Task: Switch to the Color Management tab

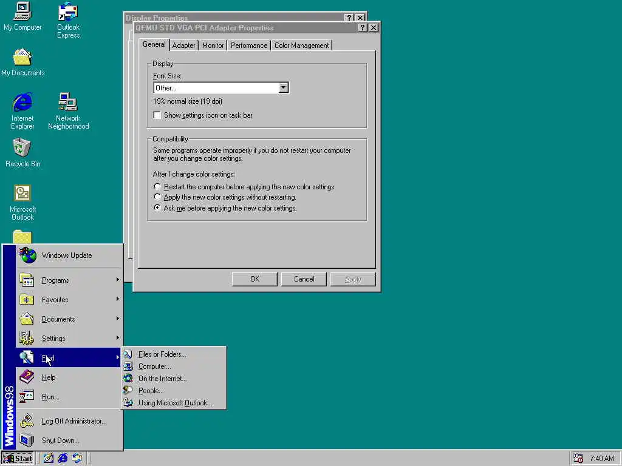Action: pos(301,46)
